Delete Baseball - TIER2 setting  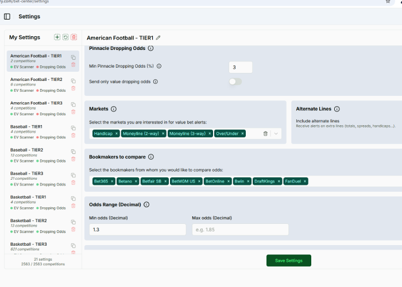(74, 159)
